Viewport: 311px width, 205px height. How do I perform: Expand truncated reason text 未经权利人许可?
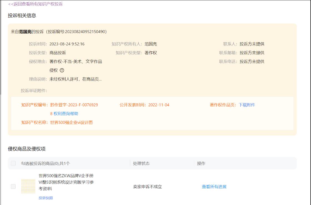(x=76, y=79)
